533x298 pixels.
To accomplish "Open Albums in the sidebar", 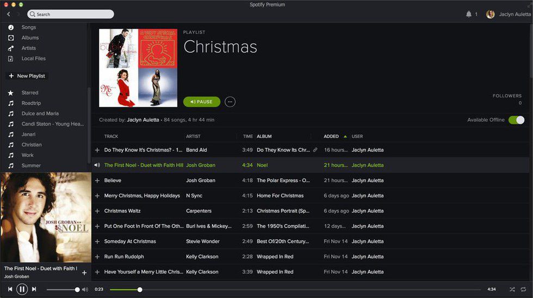I will (x=30, y=38).
